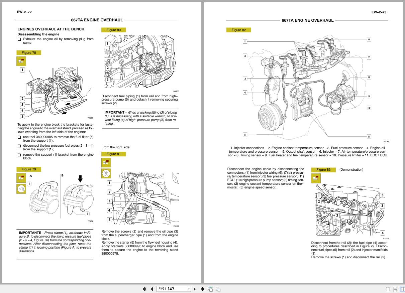
Task: Open the page number dropdown
Action: click(189, 289)
